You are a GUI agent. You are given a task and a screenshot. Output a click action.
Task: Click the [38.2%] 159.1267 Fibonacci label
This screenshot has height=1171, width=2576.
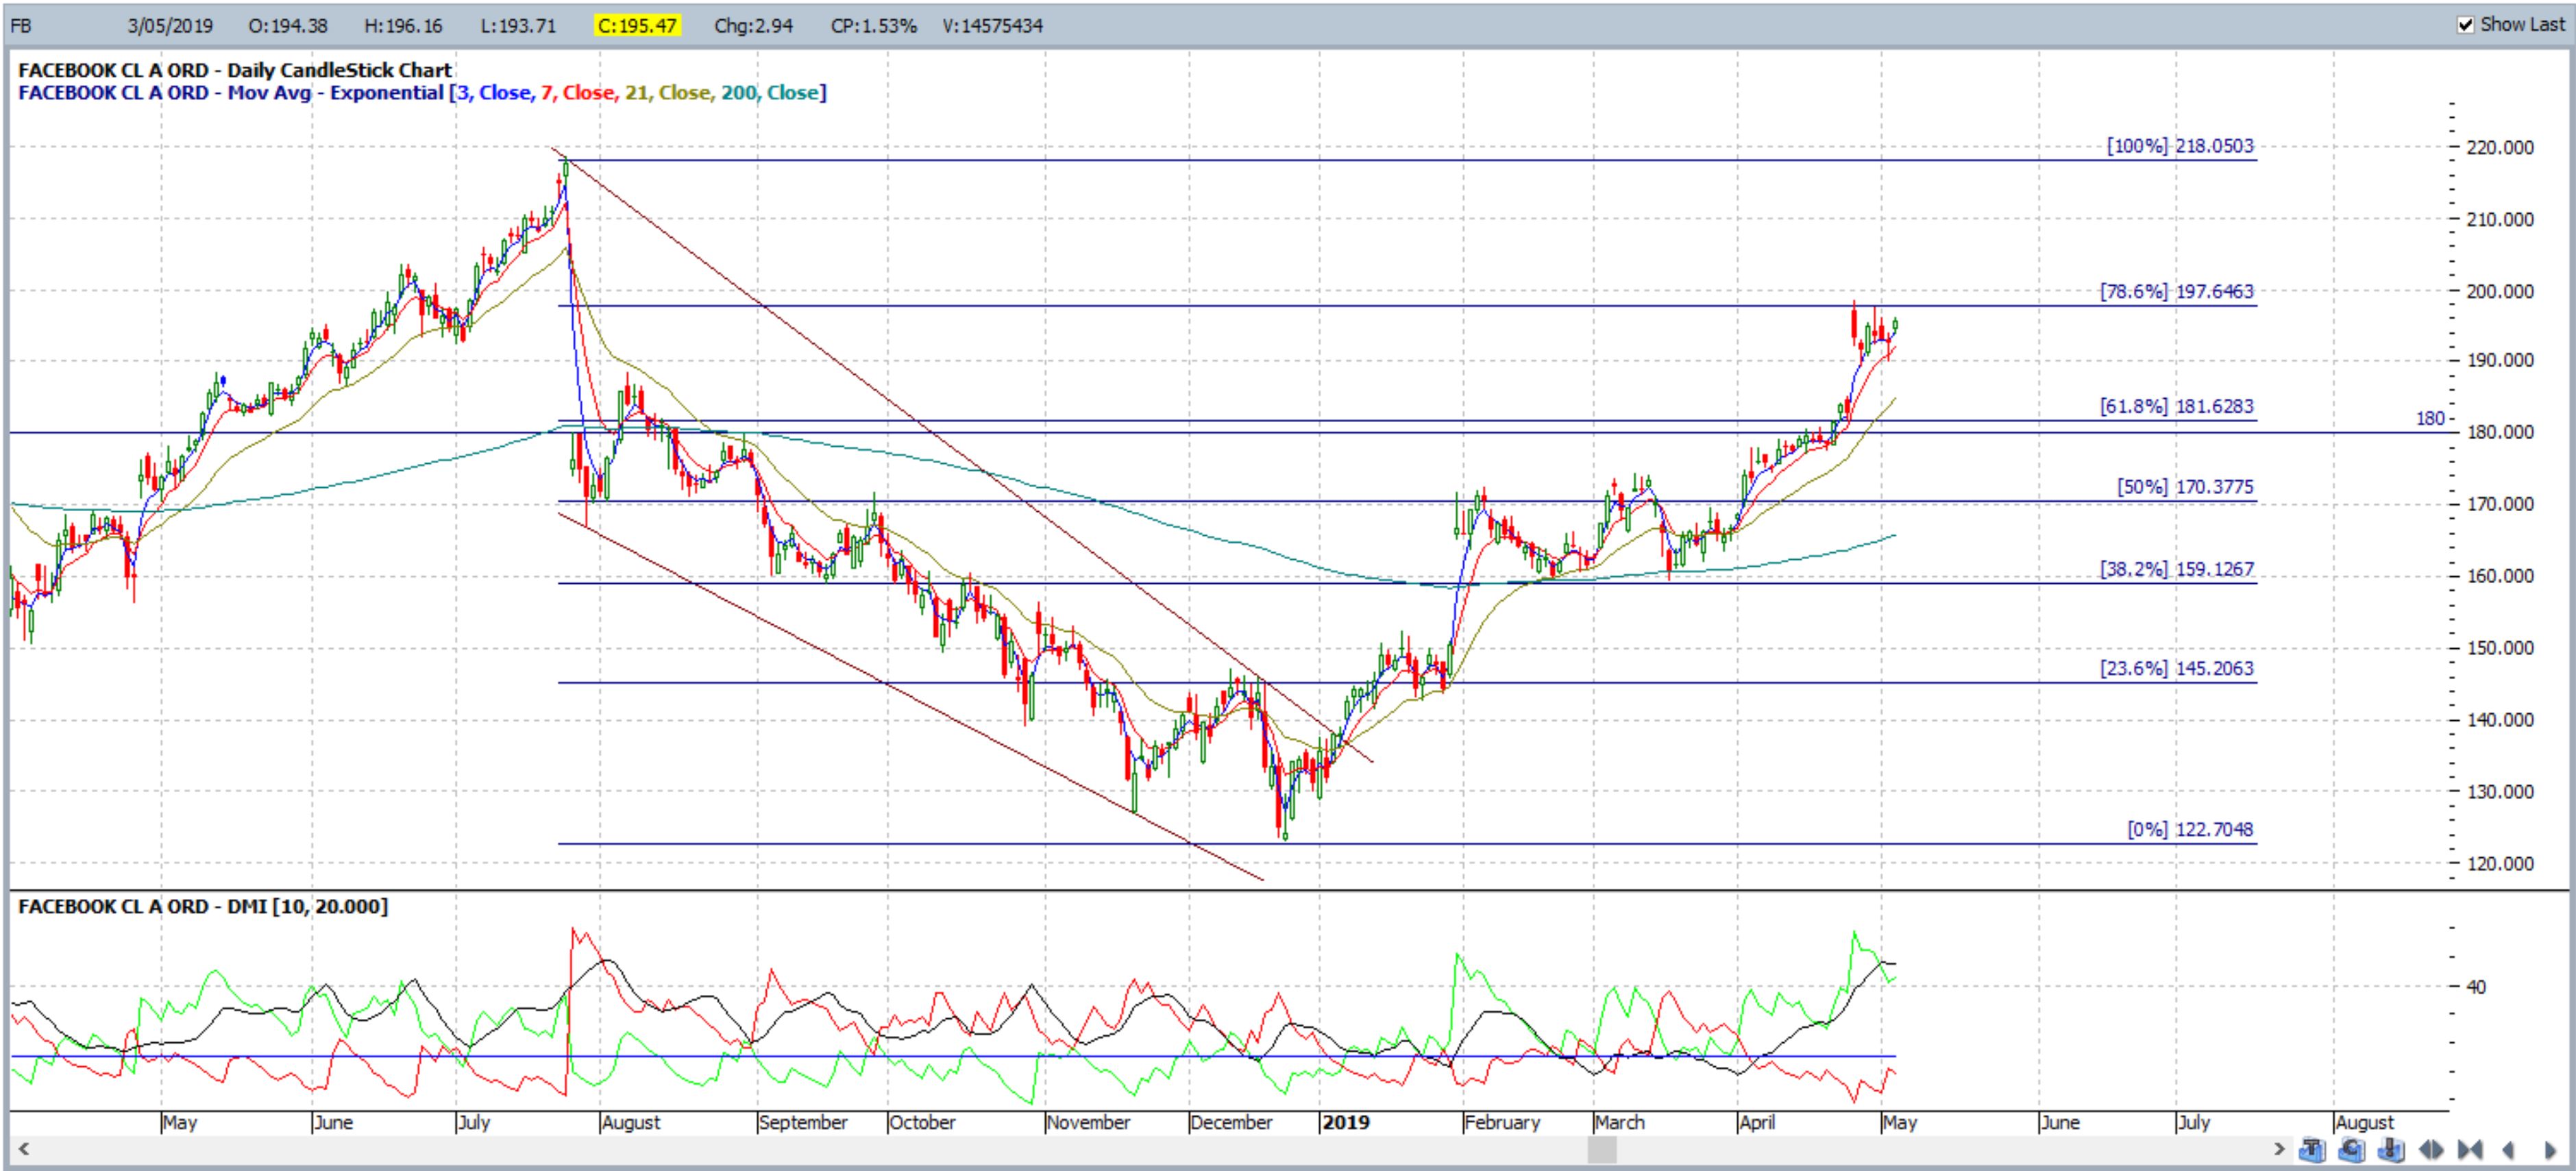click(x=2177, y=569)
